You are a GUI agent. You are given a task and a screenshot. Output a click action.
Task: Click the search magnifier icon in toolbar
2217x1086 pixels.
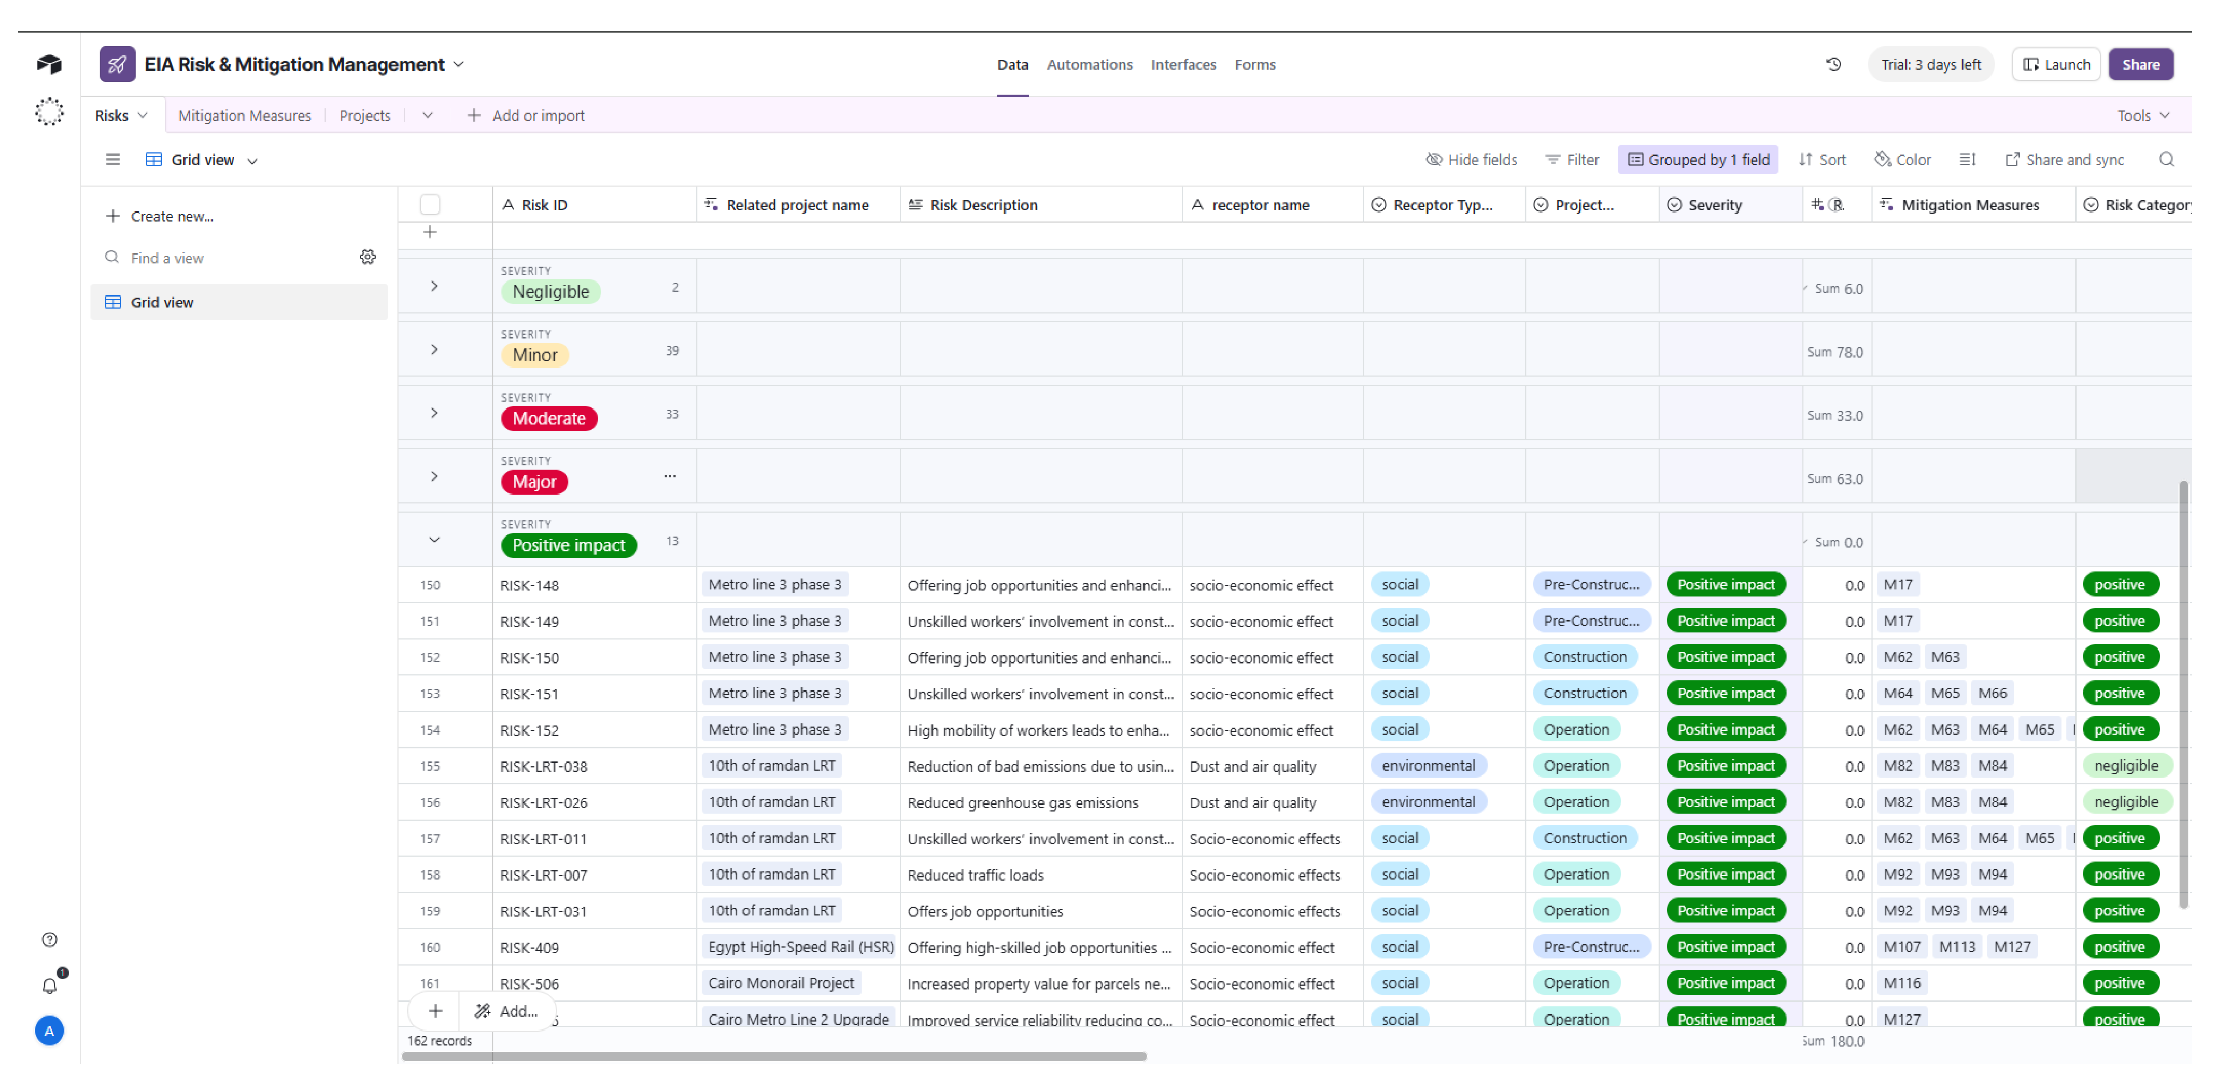point(2166,159)
